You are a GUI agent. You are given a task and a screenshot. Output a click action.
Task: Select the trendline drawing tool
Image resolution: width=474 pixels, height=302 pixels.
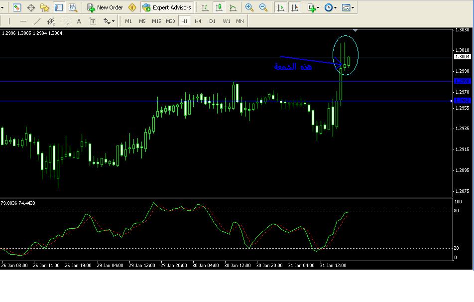pyautogui.click(x=37, y=21)
